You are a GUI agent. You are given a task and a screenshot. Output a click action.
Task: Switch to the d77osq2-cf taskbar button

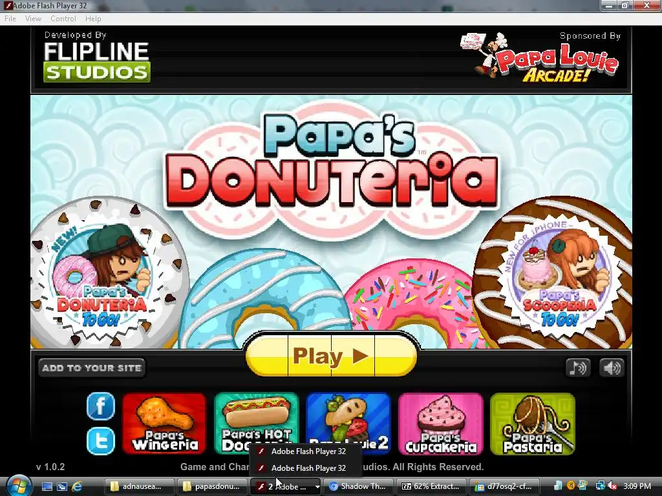click(x=504, y=486)
